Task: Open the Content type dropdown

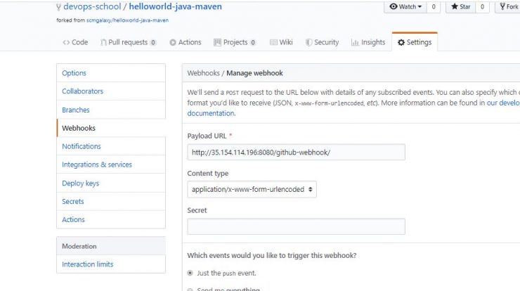Action: (x=252, y=190)
